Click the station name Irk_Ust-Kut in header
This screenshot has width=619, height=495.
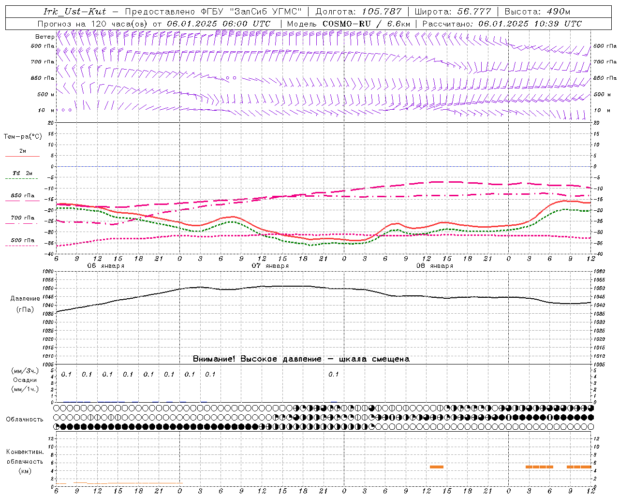tap(74, 12)
